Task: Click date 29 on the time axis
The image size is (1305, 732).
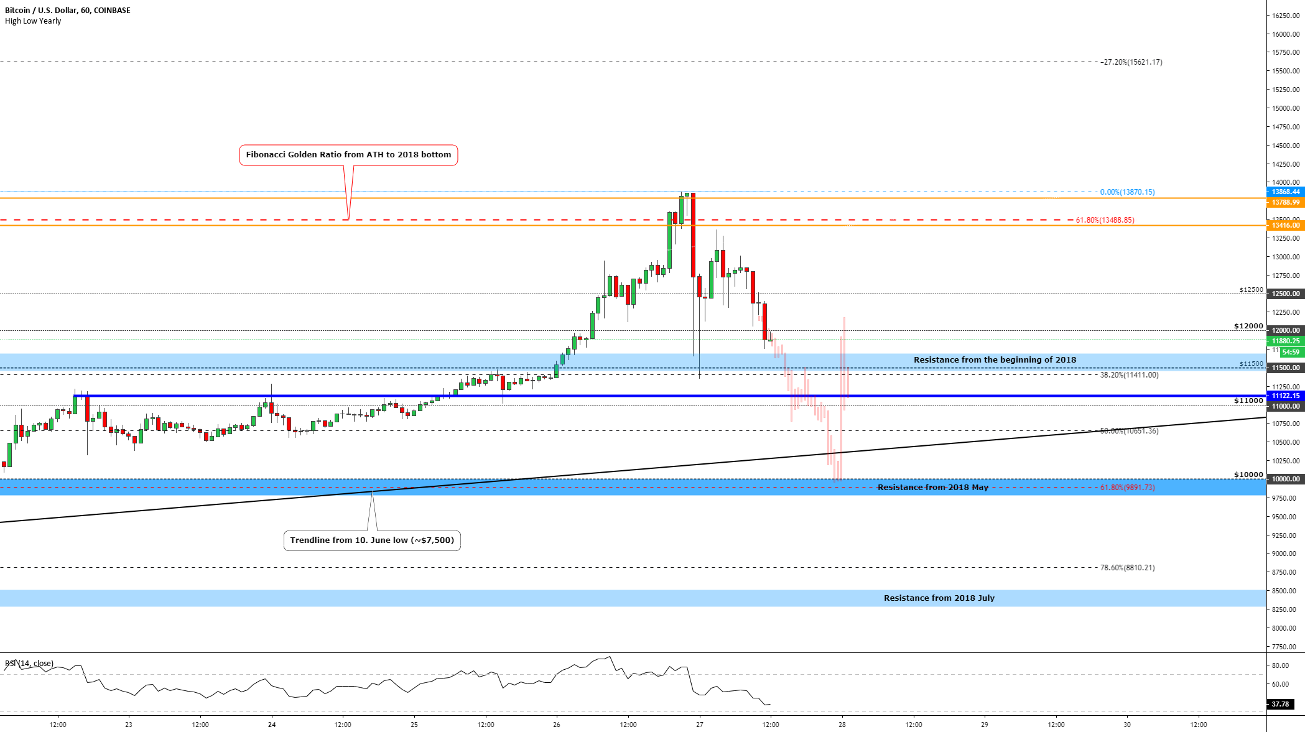Action: click(985, 725)
